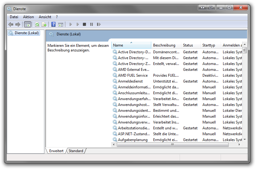The height and width of the screenshot is (170, 257).
Task: Open the Ansicht menu
Action: [x=45, y=17]
